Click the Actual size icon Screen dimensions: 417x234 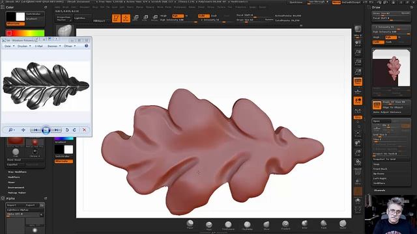[x=358, y=62]
